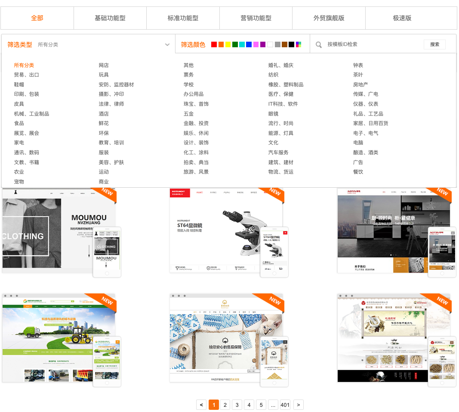This screenshot has width=459, height=412.
Task: Choose the 钟表 category
Action: click(x=358, y=65)
